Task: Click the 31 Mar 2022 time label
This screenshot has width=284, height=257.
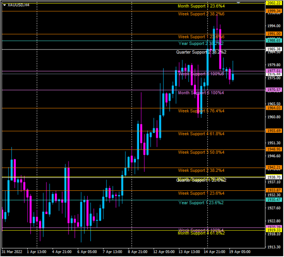Action: (12, 252)
